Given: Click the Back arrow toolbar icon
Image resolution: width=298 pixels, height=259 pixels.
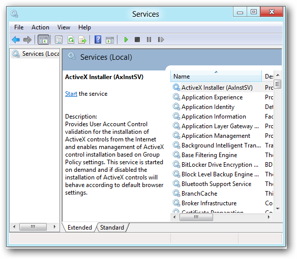Looking at the screenshot, I should (16, 40).
